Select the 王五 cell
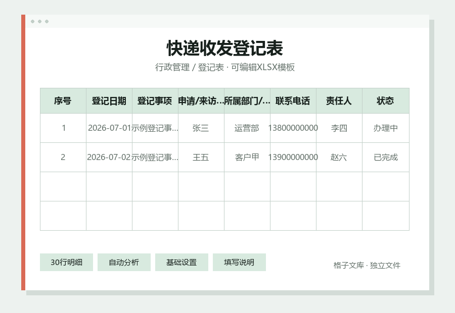Viewport: 455px width, 313px height. point(201,158)
